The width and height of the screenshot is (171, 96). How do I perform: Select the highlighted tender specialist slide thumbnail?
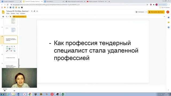pyautogui.click(x=11, y=40)
